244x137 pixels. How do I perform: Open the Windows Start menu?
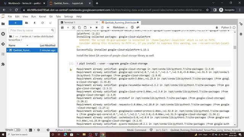click(x=3, y=134)
